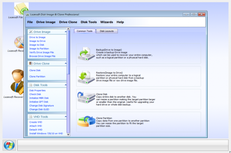Click the Clone Partition pie chart icon
The height and width of the screenshot is (153, 231).
pyautogui.click(x=86, y=121)
